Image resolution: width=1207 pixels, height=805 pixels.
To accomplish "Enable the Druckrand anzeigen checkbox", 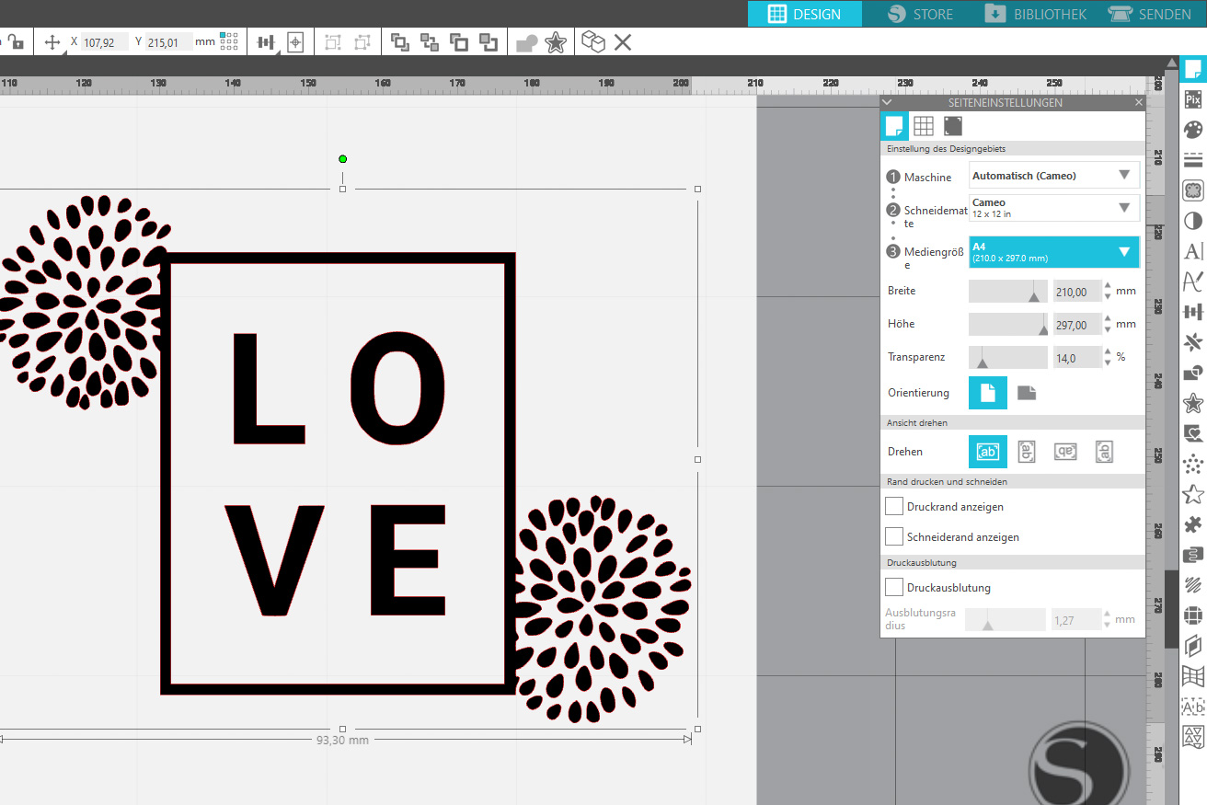I will 893,507.
